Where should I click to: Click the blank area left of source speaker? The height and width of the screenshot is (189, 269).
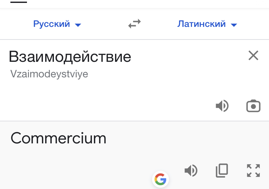[130, 106]
